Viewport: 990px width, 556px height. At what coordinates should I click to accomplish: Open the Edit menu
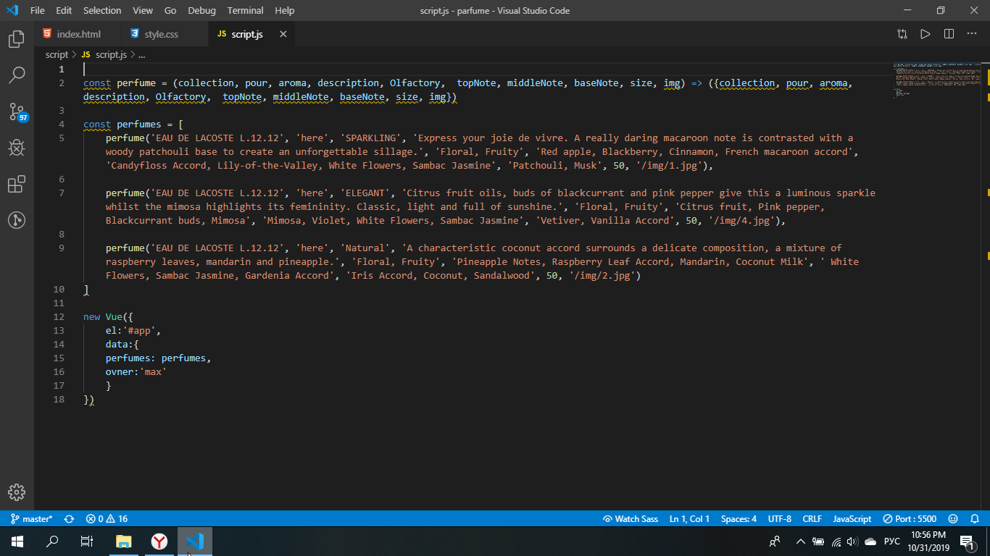pos(64,11)
